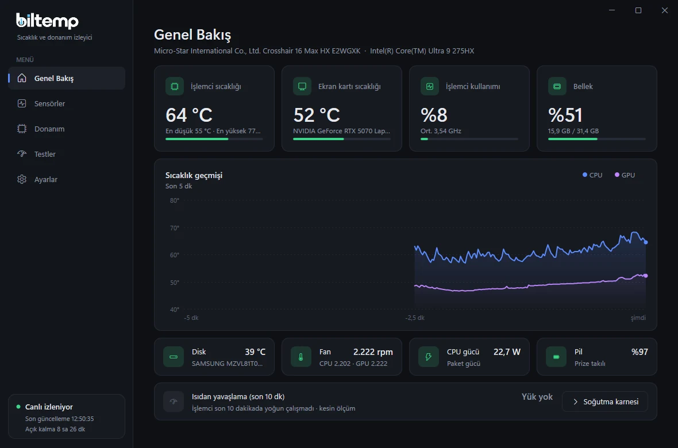This screenshot has width=678, height=448.
Task: Click the 2.222 rpm fan speed
Action: [x=373, y=352]
